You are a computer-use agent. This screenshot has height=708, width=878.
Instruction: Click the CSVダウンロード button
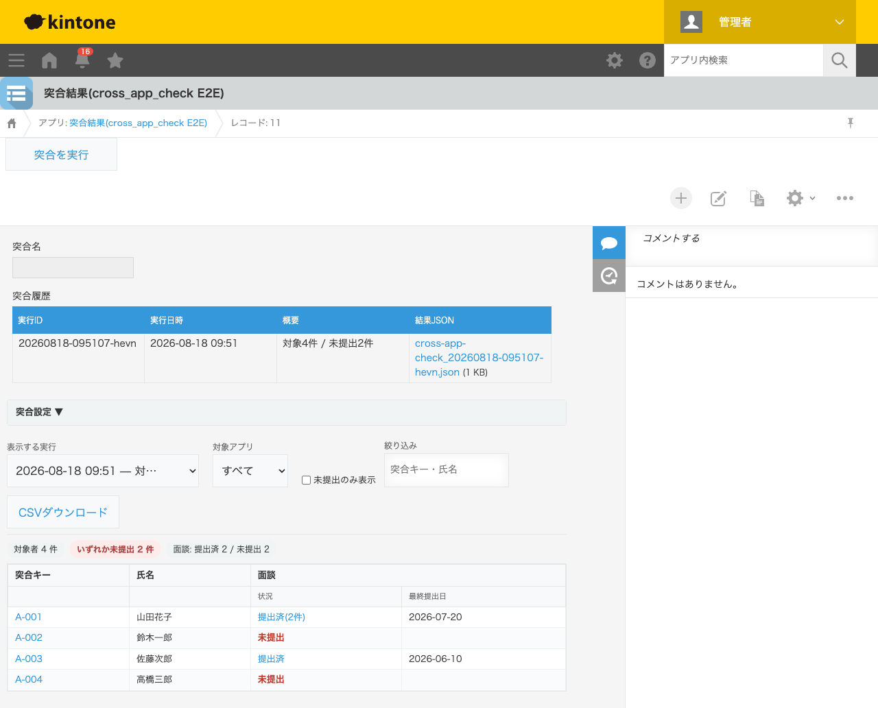(63, 512)
